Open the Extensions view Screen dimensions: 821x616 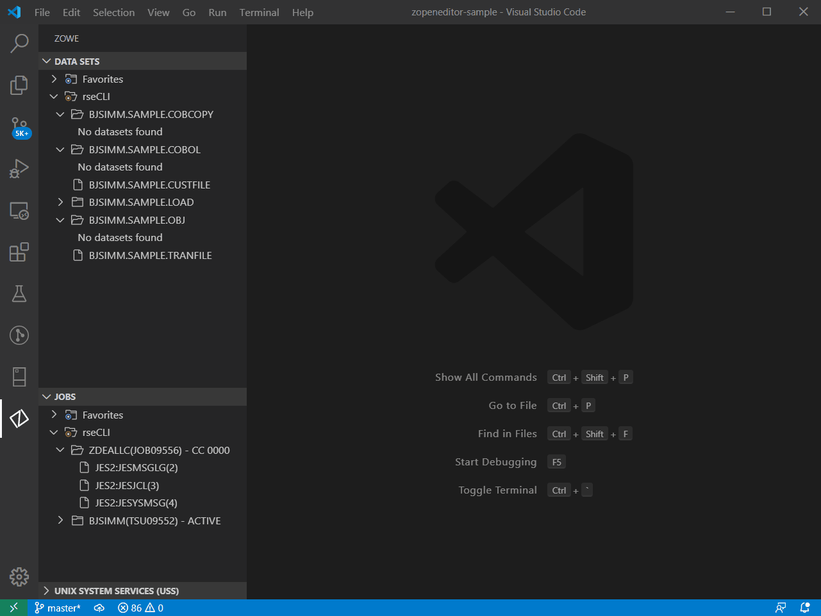coord(19,252)
